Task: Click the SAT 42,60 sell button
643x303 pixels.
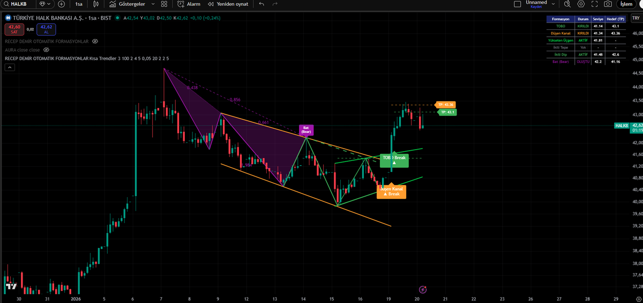Action: point(14,29)
